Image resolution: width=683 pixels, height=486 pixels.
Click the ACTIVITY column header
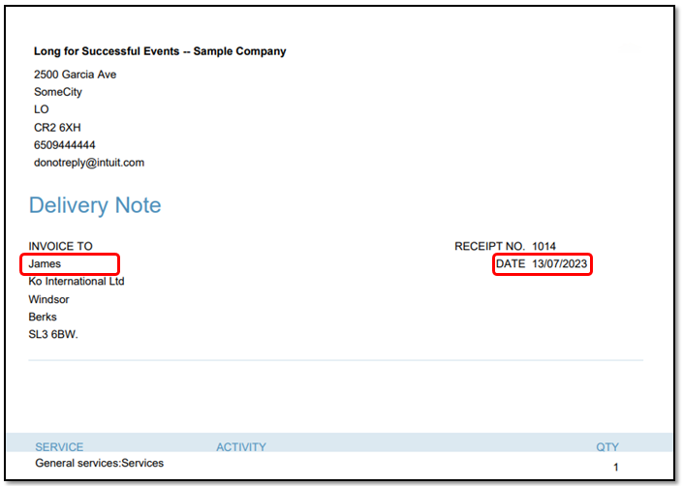(x=240, y=447)
